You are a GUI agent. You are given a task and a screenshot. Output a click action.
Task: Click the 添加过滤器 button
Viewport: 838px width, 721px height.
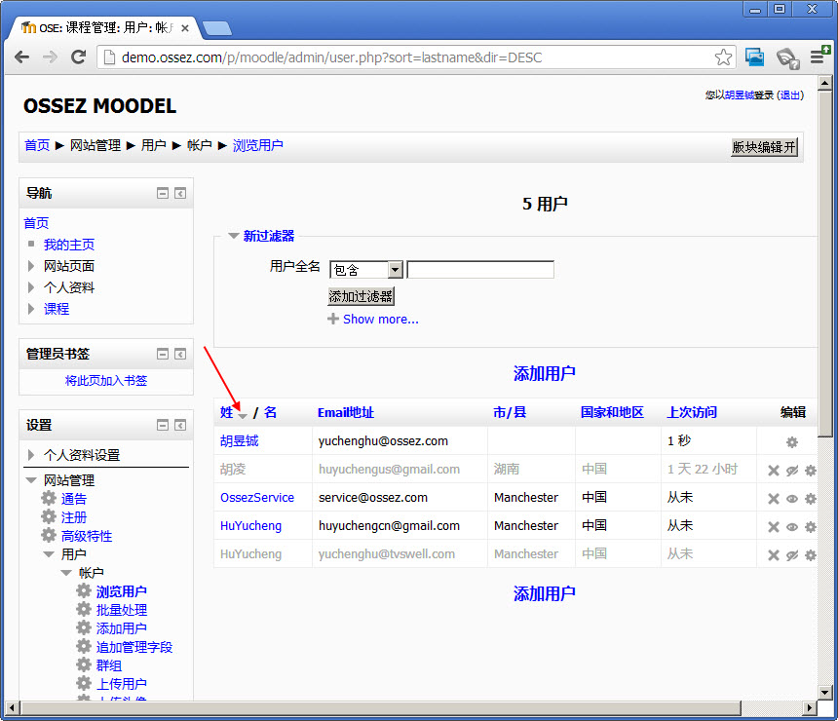click(x=361, y=296)
